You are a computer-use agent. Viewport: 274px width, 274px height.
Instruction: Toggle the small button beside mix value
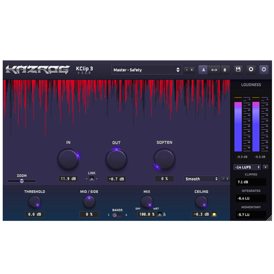pos(159,214)
